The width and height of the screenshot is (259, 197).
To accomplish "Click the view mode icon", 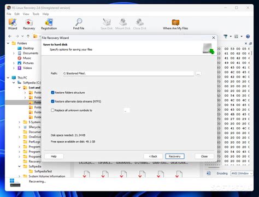I will pos(236,37).
